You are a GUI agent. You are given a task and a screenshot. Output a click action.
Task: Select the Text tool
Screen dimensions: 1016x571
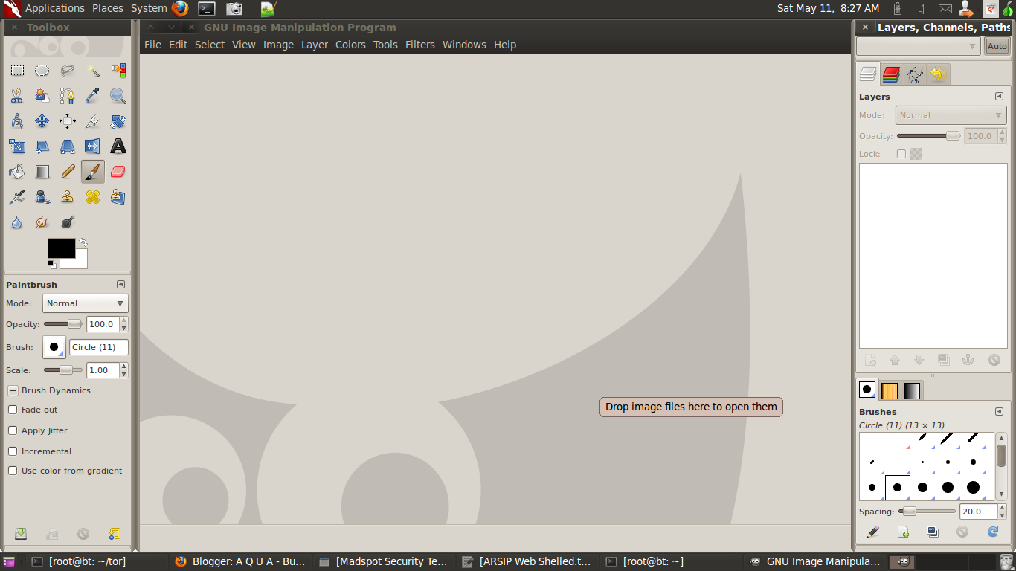click(x=118, y=146)
